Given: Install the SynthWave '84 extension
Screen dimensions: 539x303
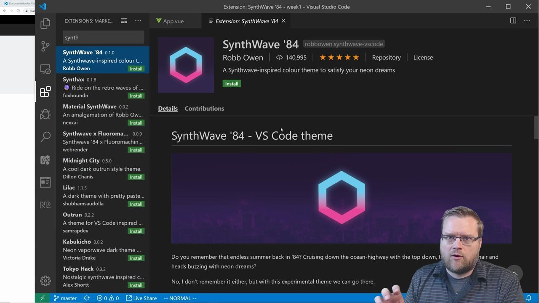Looking at the screenshot, I should [x=232, y=83].
